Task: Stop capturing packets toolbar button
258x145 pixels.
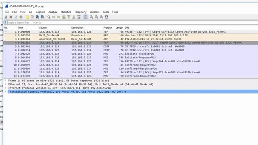Action: (x=11, y=17)
